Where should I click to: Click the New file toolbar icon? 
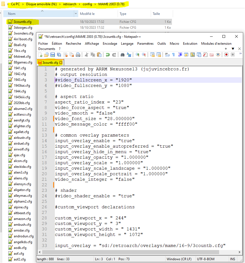click(x=40, y=55)
